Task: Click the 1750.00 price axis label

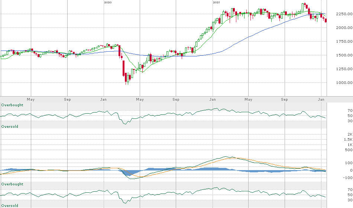Action: click(x=344, y=42)
